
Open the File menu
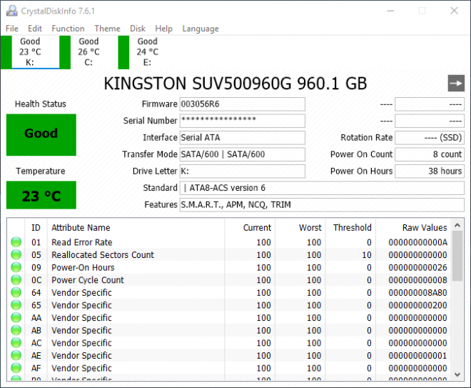click(12, 29)
